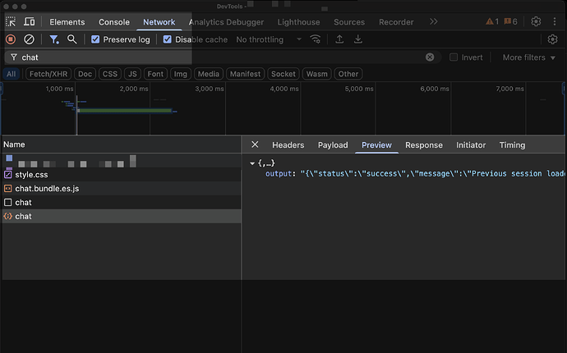Export HAR with download icon
Screen dimensions: 567x353
click(x=358, y=39)
